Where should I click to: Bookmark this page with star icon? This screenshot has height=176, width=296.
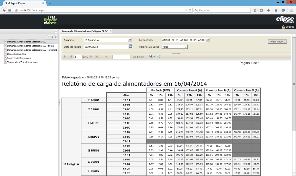click(x=255, y=10)
